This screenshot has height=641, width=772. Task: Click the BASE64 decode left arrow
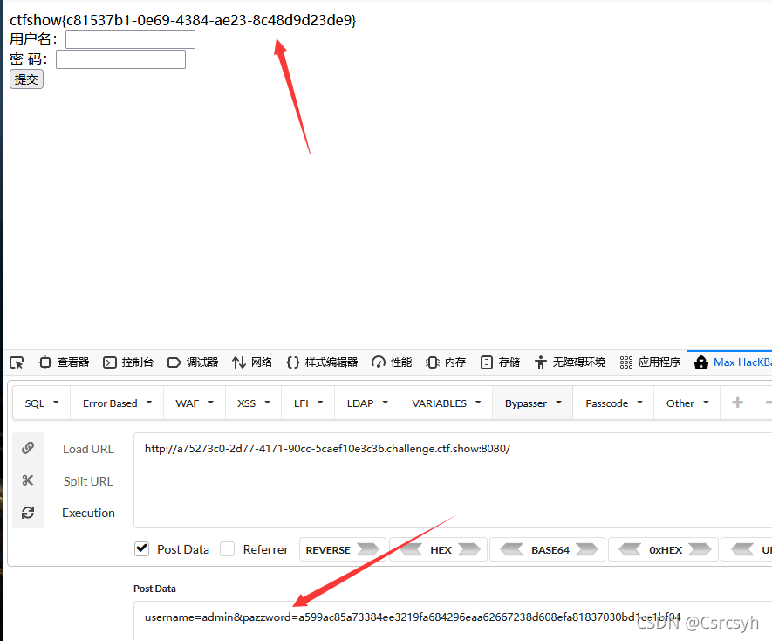click(511, 549)
